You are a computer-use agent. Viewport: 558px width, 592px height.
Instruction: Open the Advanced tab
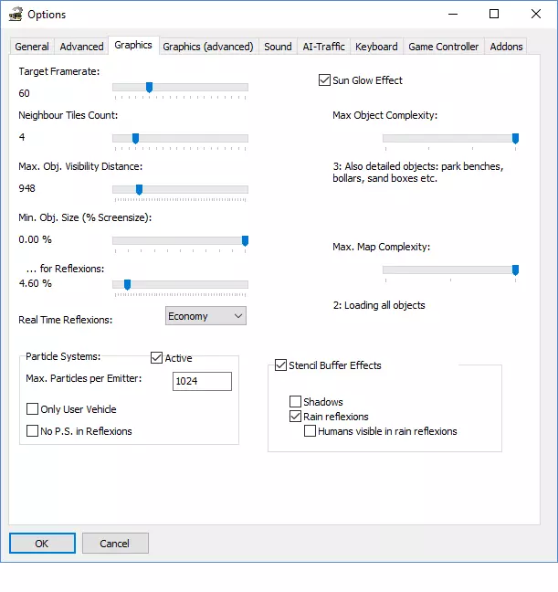tap(81, 47)
